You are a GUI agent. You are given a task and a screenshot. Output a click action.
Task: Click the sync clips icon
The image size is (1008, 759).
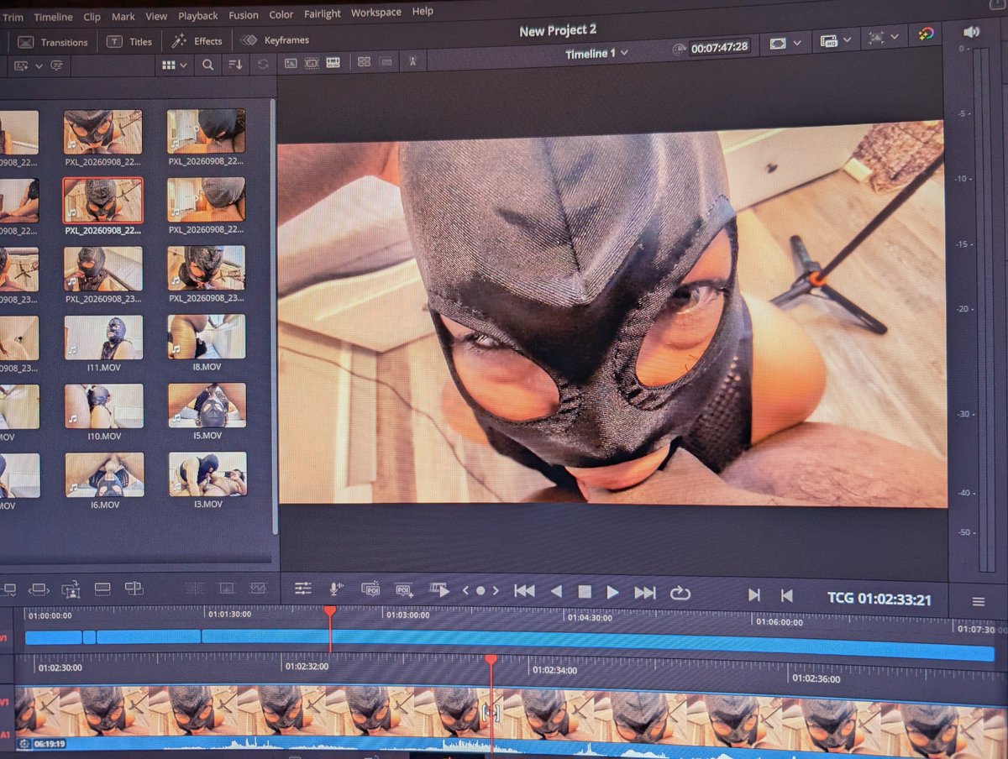tap(263, 65)
